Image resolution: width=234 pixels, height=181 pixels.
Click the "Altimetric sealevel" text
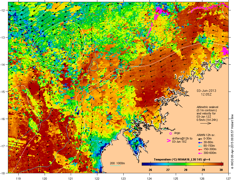click(x=207, y=107)
